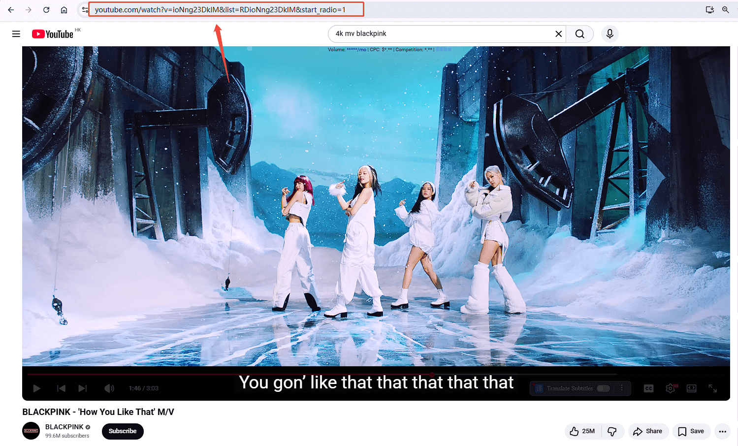Open Translate Subtitles options menu
Viewport: 738px width, 446px height.
(622, 388)
